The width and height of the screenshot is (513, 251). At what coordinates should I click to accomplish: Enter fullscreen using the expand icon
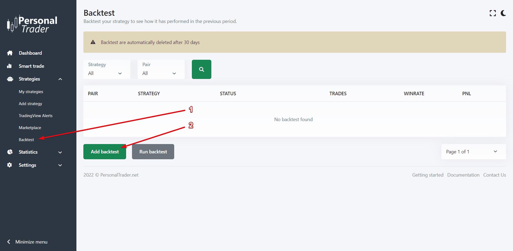point(493,13)
